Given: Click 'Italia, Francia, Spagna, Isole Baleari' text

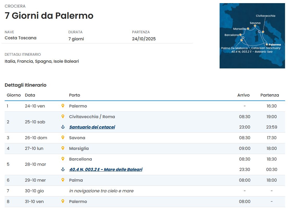Looking at the screenshot, I should (x=42, y=61).
